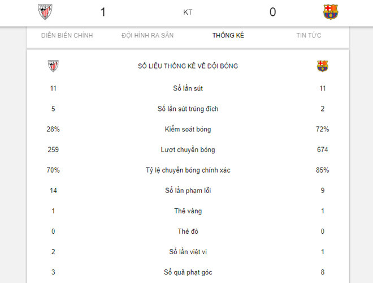Image resolution: width=373 pixels, height=283 pixels.
Task: Click the Số lần việt vị label
Action: click(x=188, y=252)
